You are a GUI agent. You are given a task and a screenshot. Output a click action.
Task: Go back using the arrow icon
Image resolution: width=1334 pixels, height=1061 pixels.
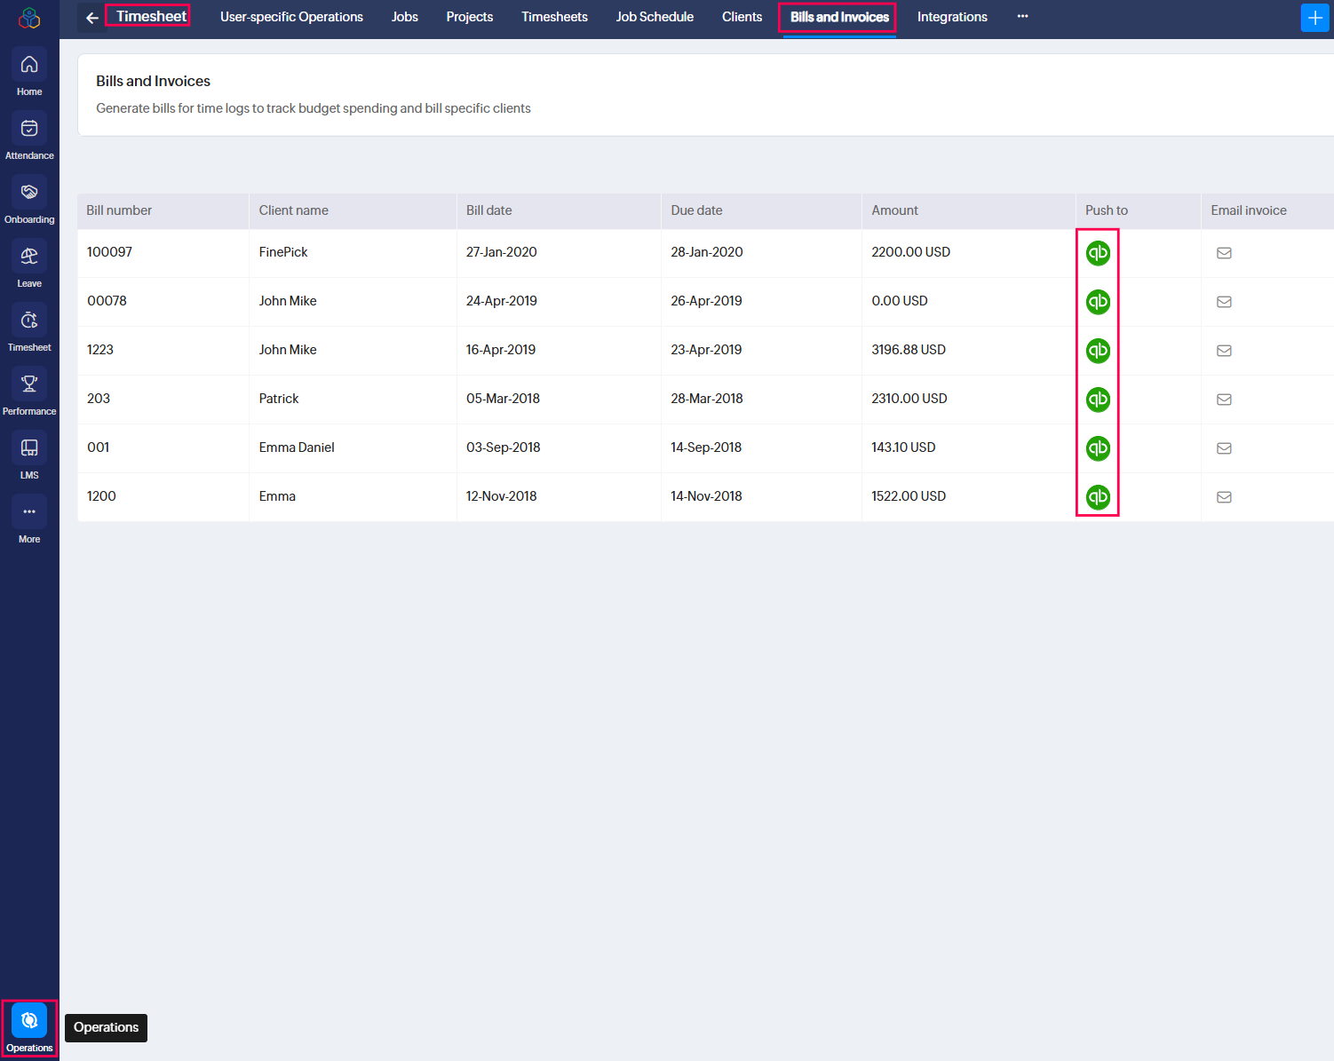click(91, 18)
